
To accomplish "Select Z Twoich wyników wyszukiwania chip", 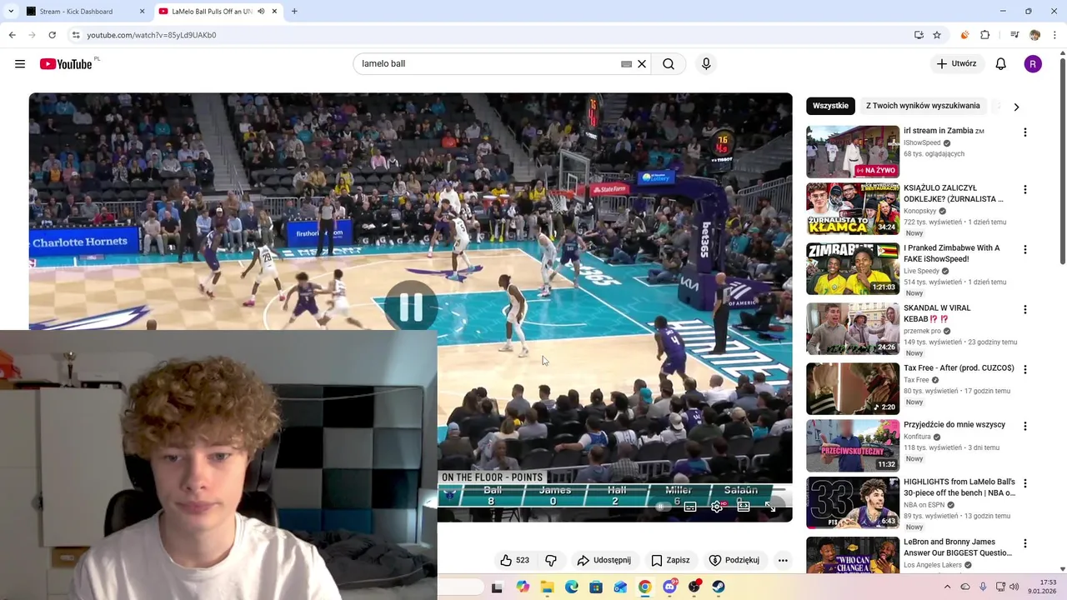I will click(923, 106).
